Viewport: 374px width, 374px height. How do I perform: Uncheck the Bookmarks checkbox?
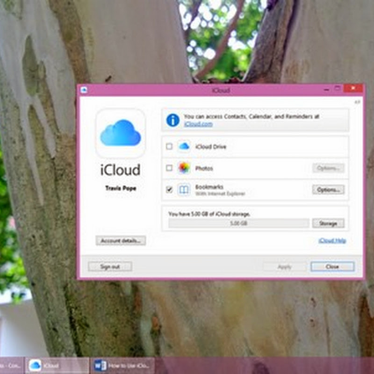click(x=169, y=190)
